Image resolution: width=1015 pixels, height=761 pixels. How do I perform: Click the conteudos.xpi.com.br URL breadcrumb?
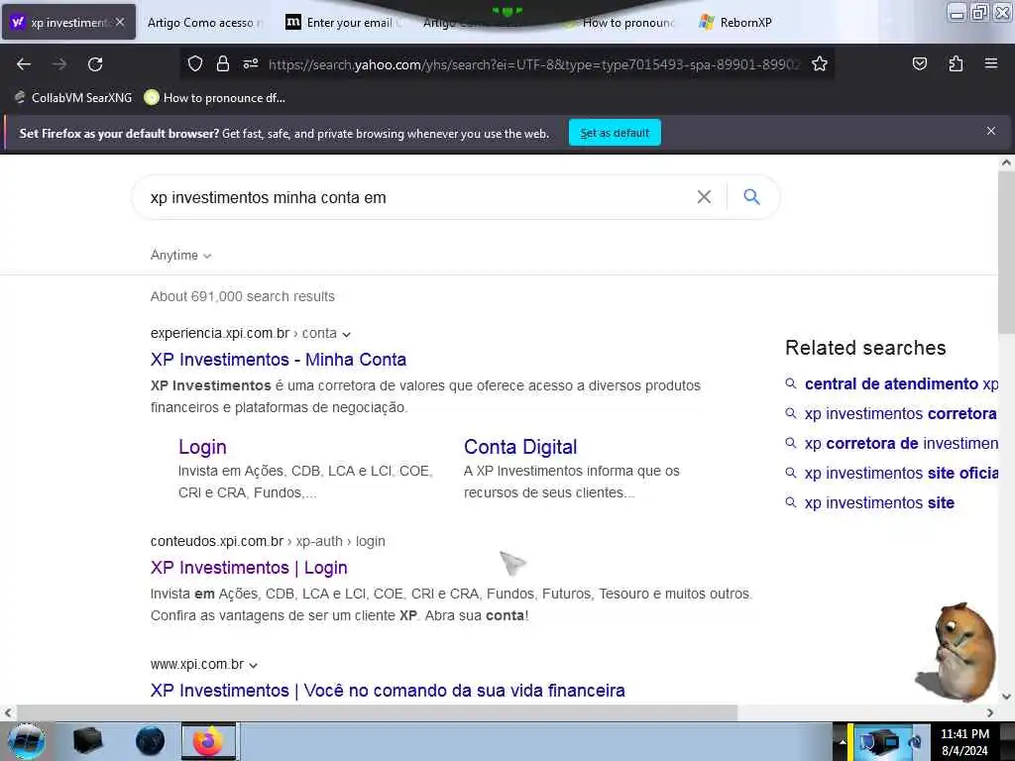coord(268,541)
